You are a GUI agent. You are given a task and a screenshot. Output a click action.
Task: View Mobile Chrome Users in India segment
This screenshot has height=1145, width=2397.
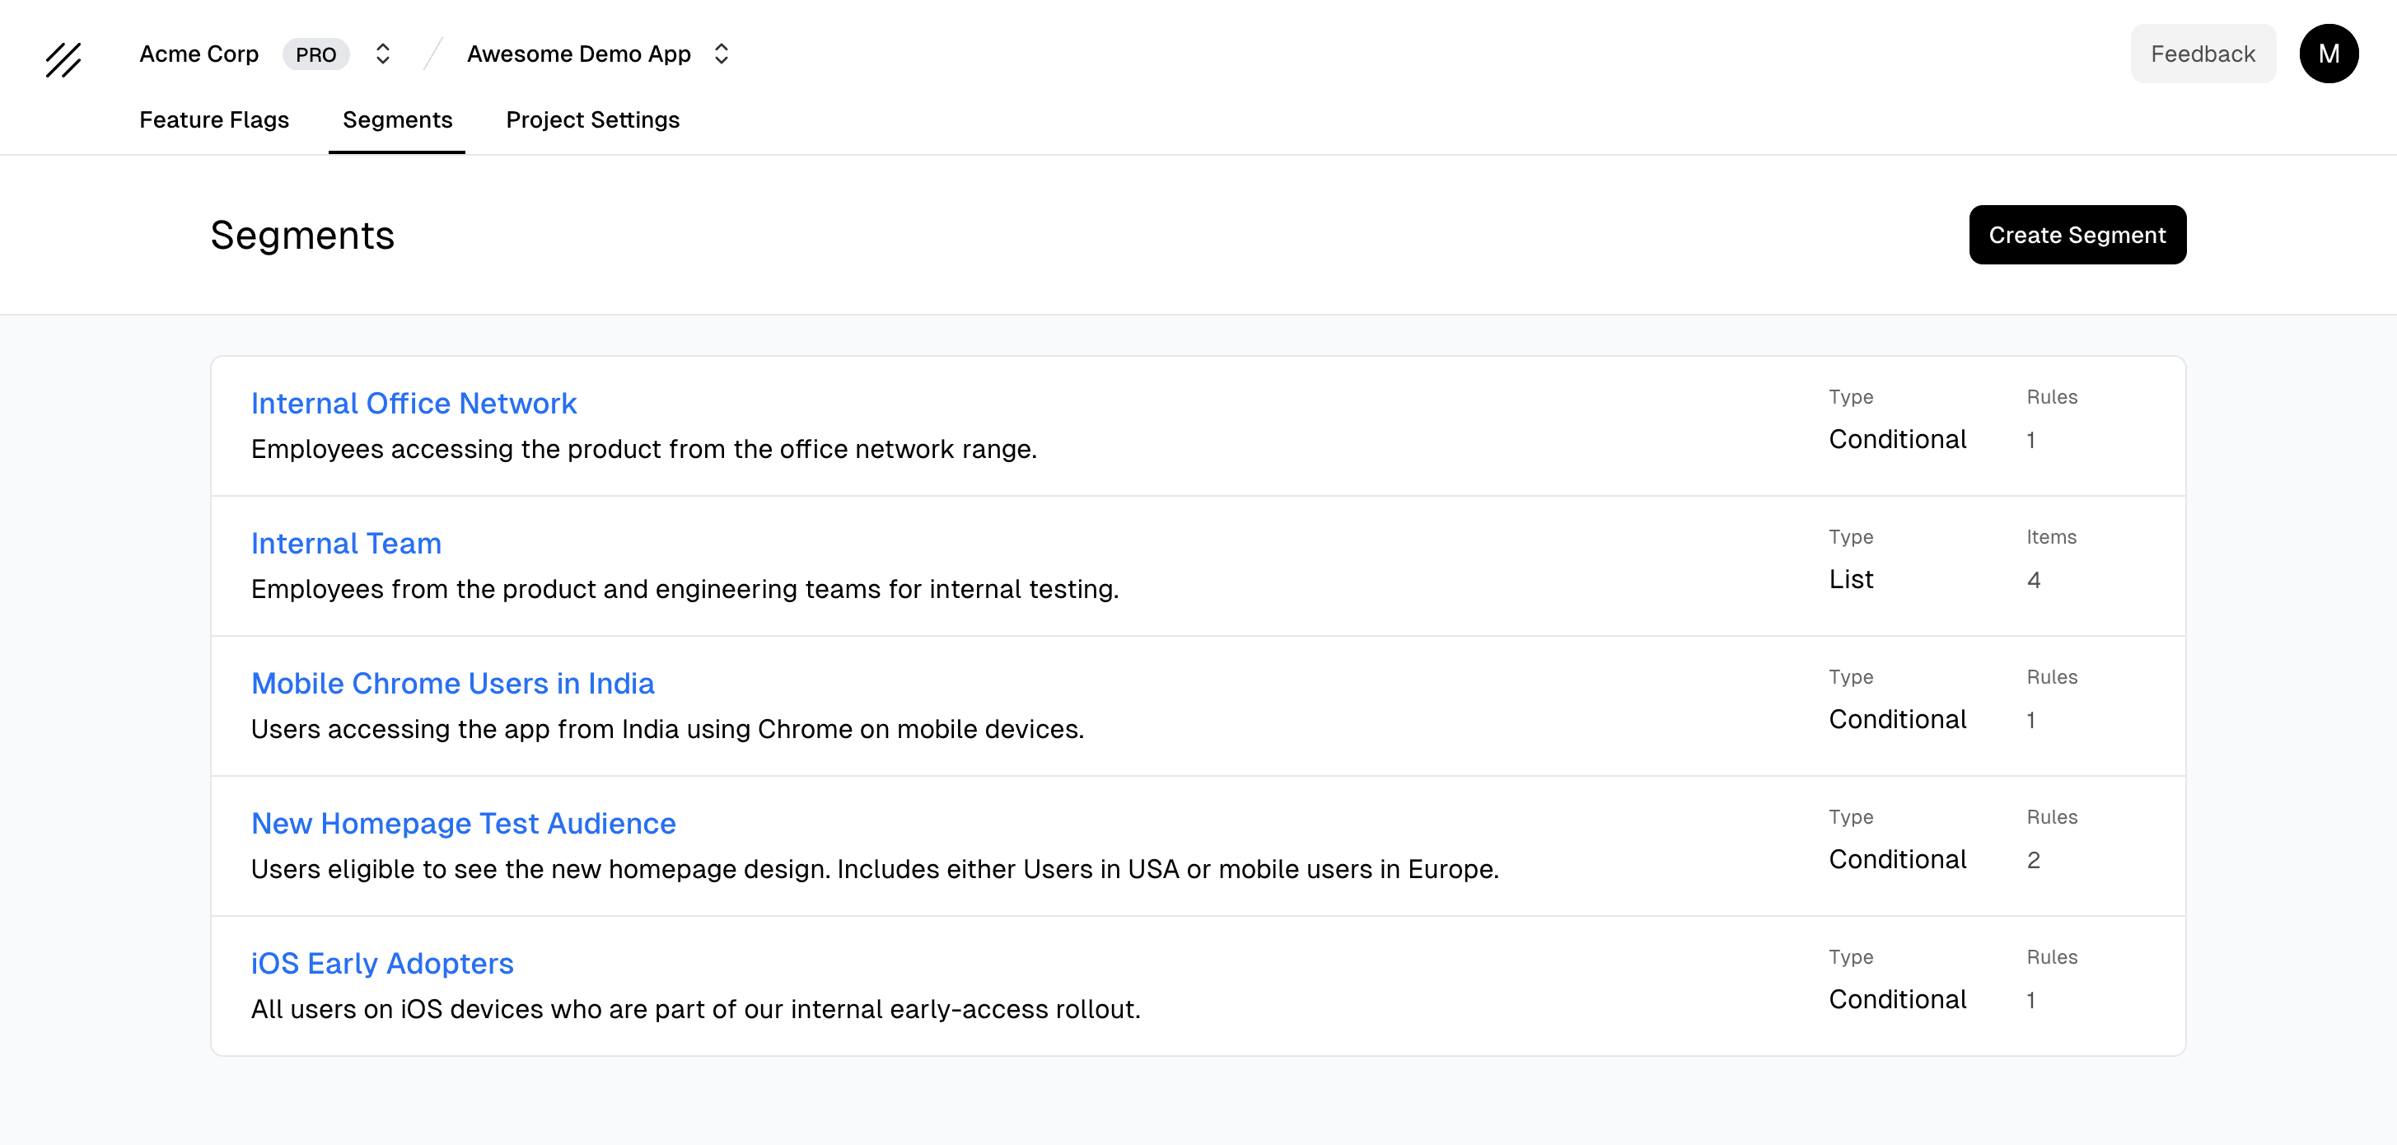click(x=452, y=683)
